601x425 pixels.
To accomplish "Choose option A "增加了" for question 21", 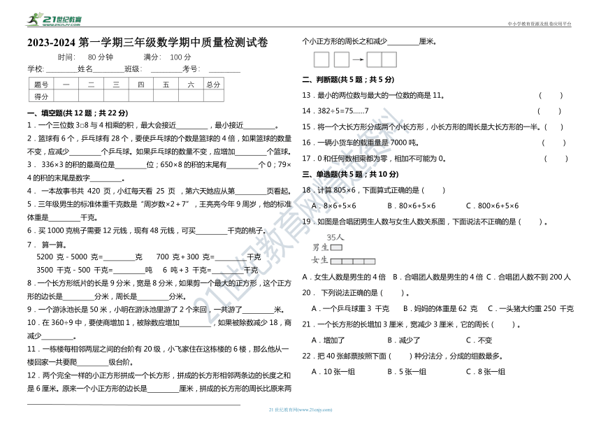I will 328,340.
